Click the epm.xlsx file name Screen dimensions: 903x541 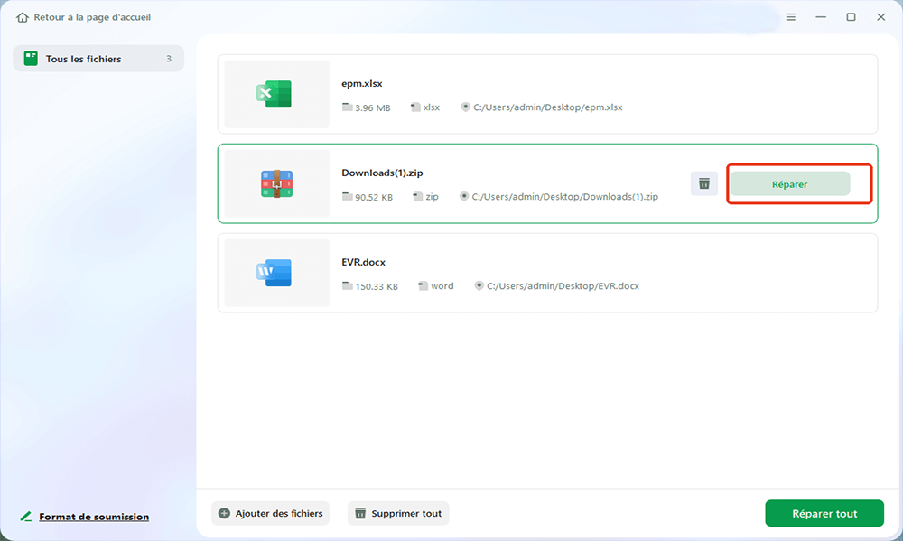click(x=362, y=83)
